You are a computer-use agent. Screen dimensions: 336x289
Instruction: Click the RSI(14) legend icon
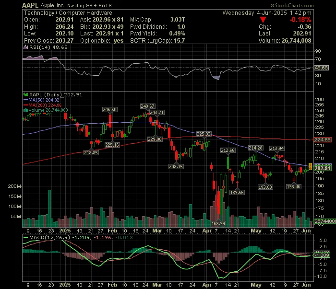point(26,47)
